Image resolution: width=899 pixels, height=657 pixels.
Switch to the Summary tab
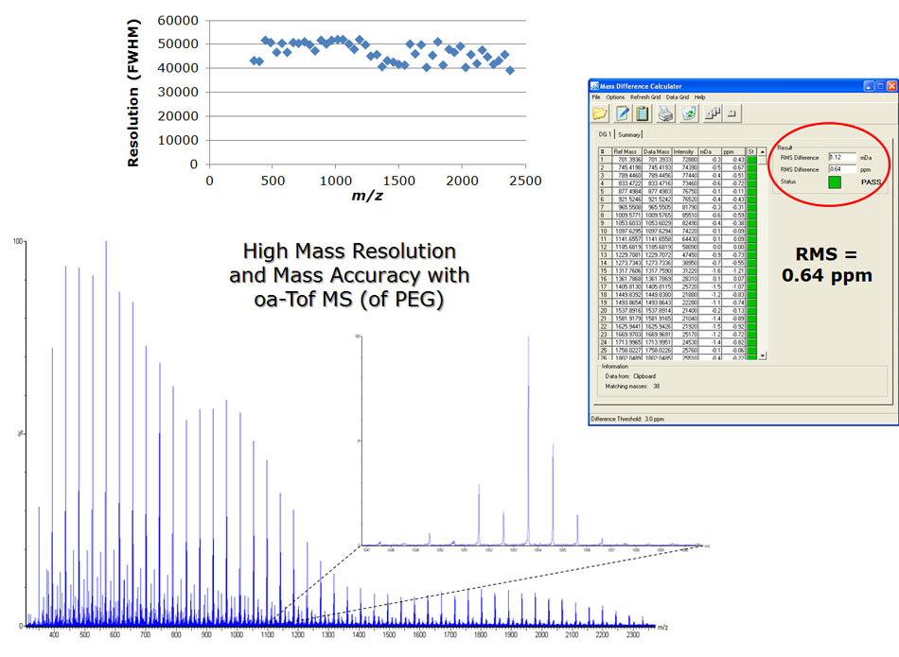click(629, 134)
